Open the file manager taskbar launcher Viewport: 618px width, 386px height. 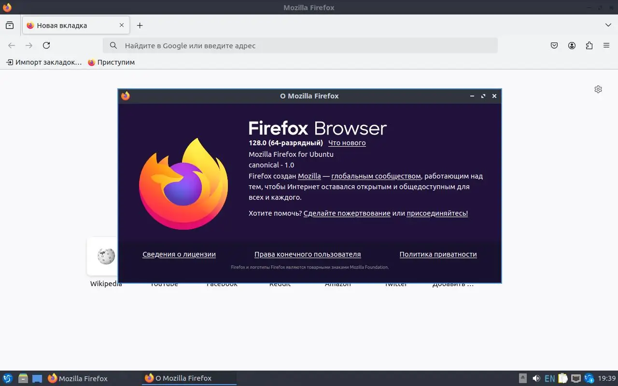pyautogui.click(x=23, y=378)
